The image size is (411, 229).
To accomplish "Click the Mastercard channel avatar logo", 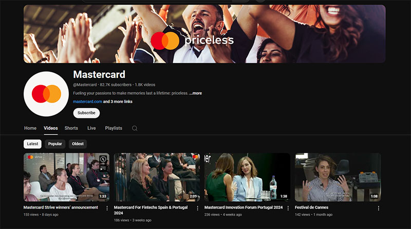I will click(x=46, y=94).
